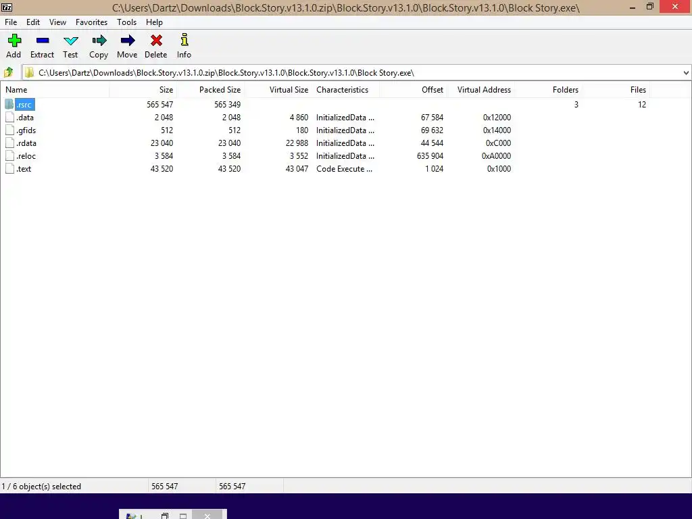692x519 pixels.
Task: Click the 0xC000 virtual address value
Action: click(498, 143)
